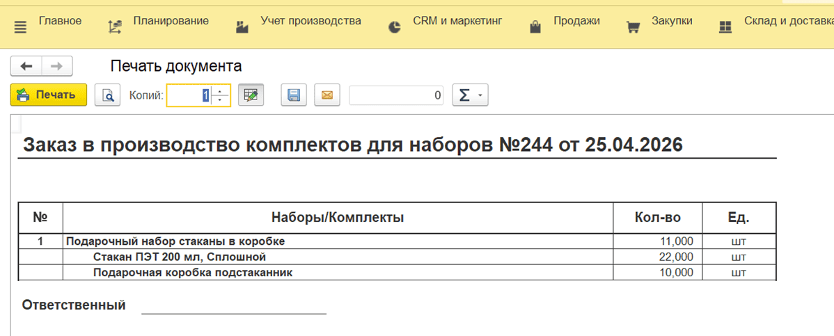Save the document with floppy disk icon
Screen dimensions: 834x336
(294, 95)
